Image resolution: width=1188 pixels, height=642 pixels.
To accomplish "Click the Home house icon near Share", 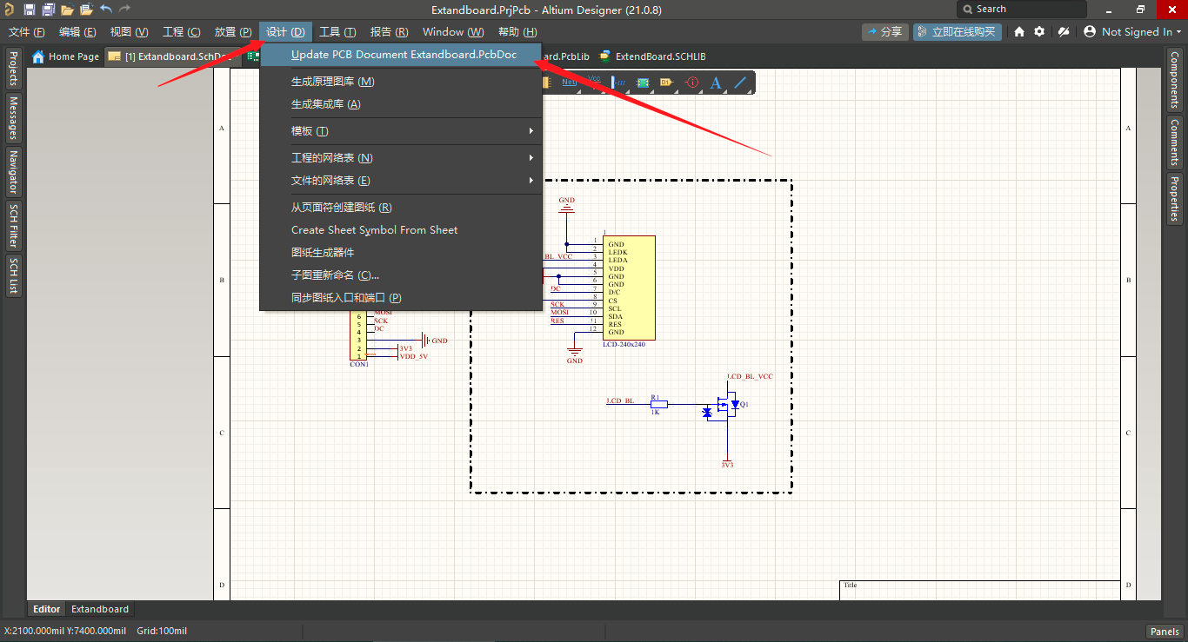I will [1020, 31].
